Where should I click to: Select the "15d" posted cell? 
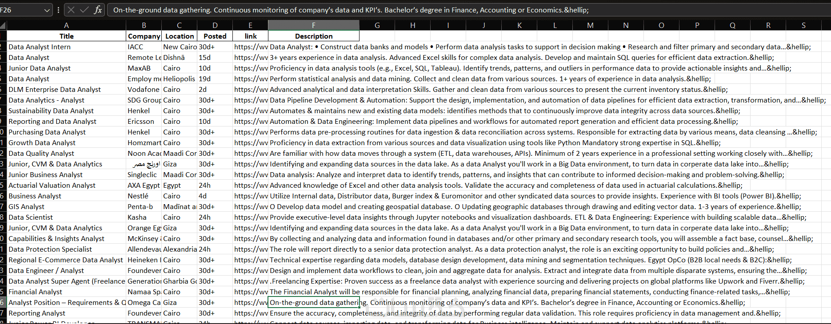tap(215, 57)
